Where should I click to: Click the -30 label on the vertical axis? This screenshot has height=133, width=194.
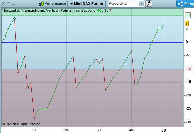pyautogui.click(x=188, y=122)
